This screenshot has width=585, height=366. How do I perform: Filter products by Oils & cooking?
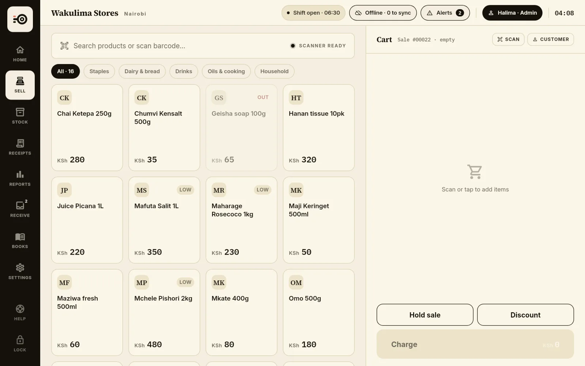click(x=226, y=71)
